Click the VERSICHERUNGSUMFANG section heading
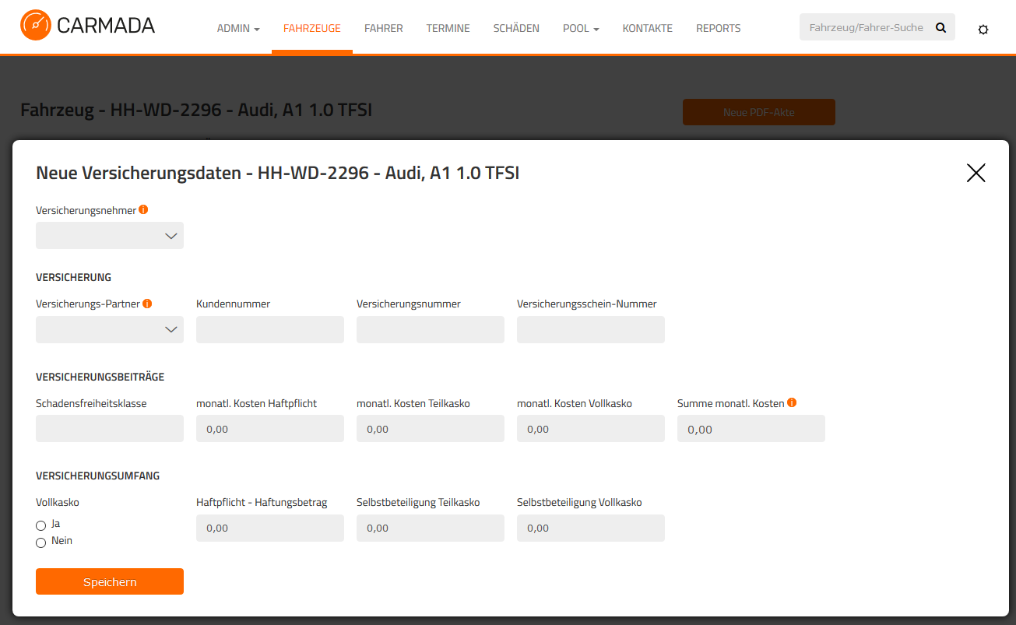 [98, 476]
